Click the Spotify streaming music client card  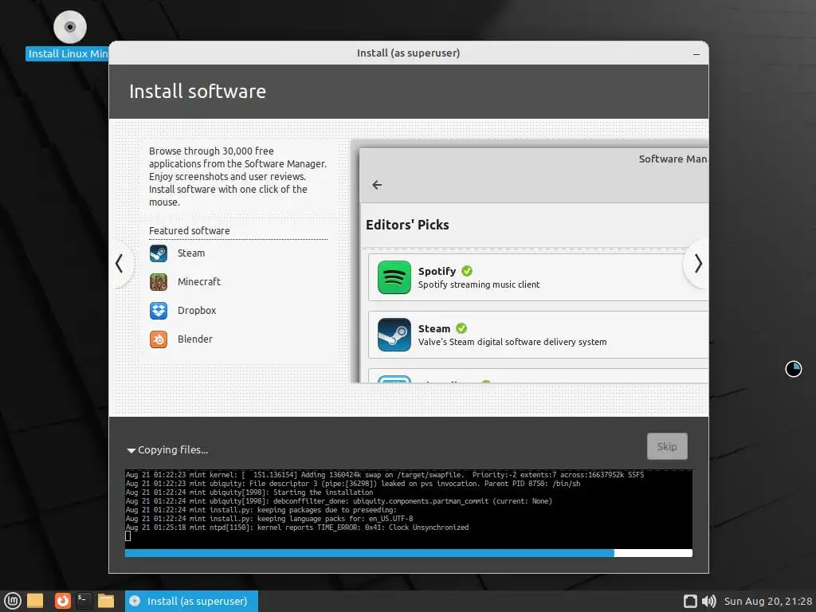click(x=538, y=277)
